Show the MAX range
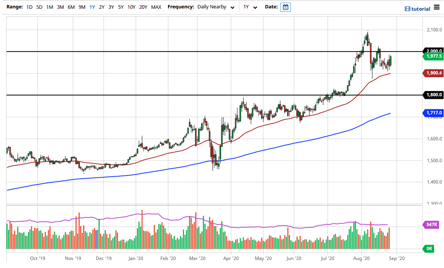 (x=156, y=7)
